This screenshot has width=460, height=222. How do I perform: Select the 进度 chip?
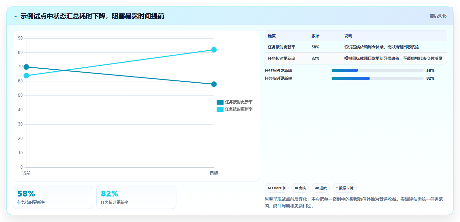321,188
